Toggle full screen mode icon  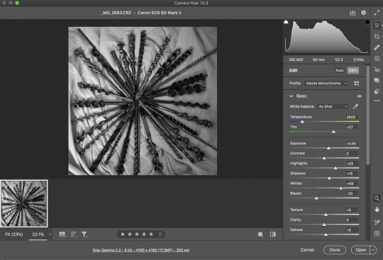coord(377,13)
